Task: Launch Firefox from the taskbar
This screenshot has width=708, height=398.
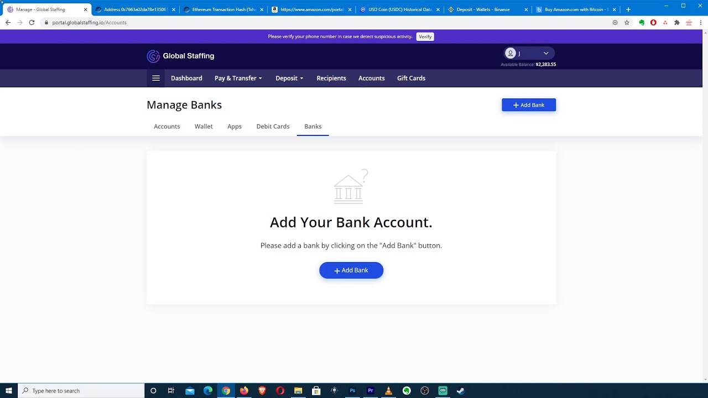Action: [244, 391]
